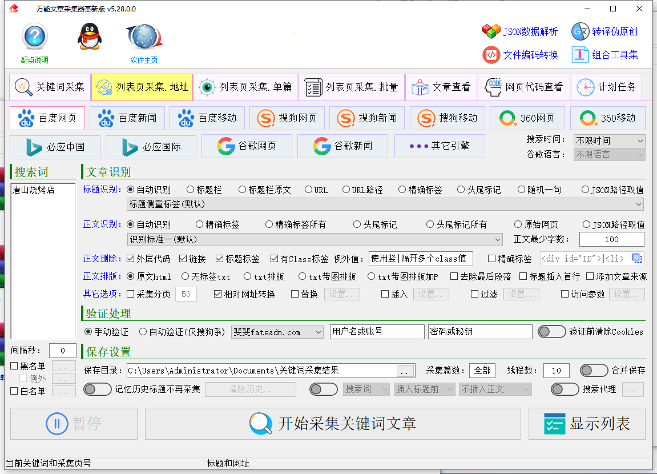The image size is (657, 474).
Task: Select 360网页 search engine
Action: tap(527, 118)
